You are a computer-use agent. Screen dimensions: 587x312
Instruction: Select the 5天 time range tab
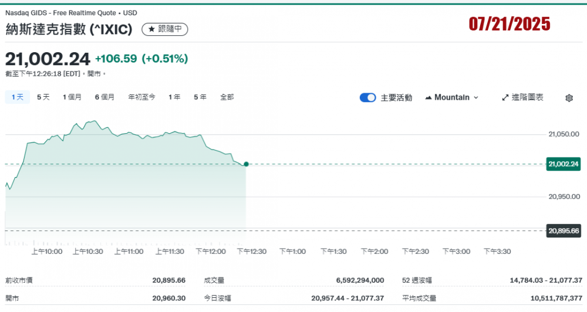click(x=43, y=97)
